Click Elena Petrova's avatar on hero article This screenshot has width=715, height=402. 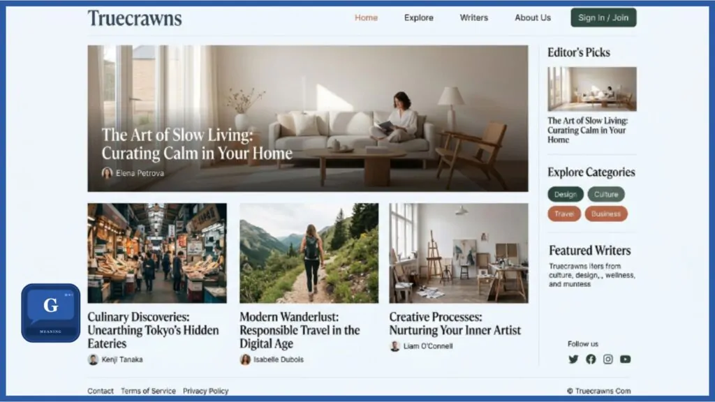(107, 173)
